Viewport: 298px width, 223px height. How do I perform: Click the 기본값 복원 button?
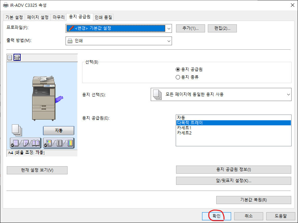coord(253,200)
